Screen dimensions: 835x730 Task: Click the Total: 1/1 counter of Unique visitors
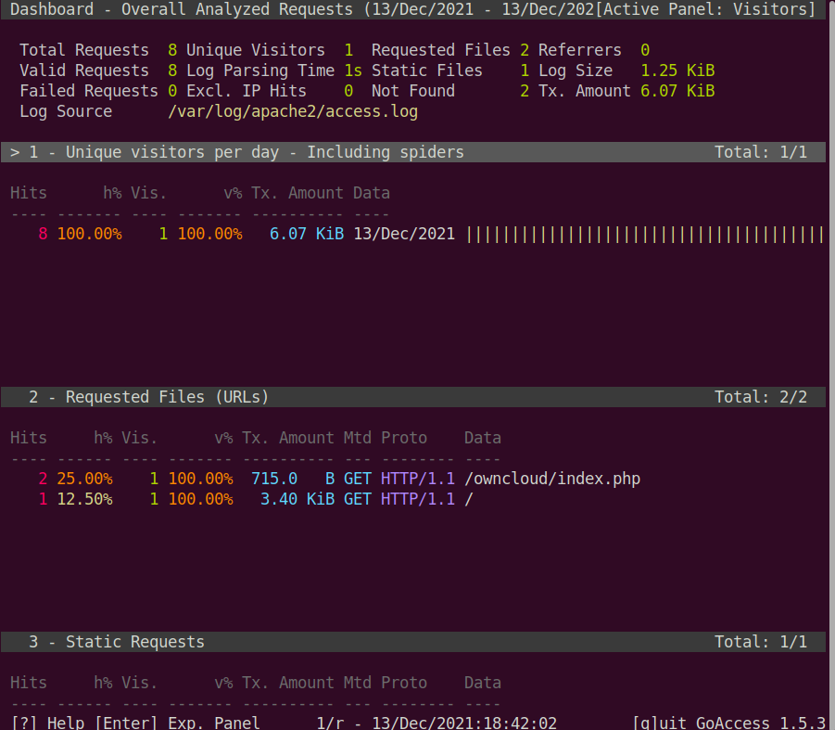point(761,152)
